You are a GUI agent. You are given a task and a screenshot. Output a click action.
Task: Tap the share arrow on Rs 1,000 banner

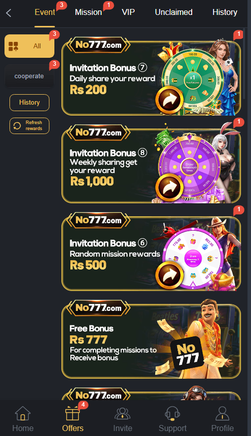tap(169, 188)
